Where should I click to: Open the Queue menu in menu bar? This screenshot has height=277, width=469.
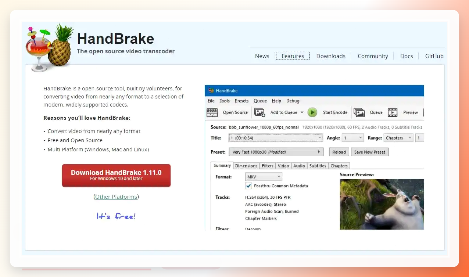[x=260, y=101]
